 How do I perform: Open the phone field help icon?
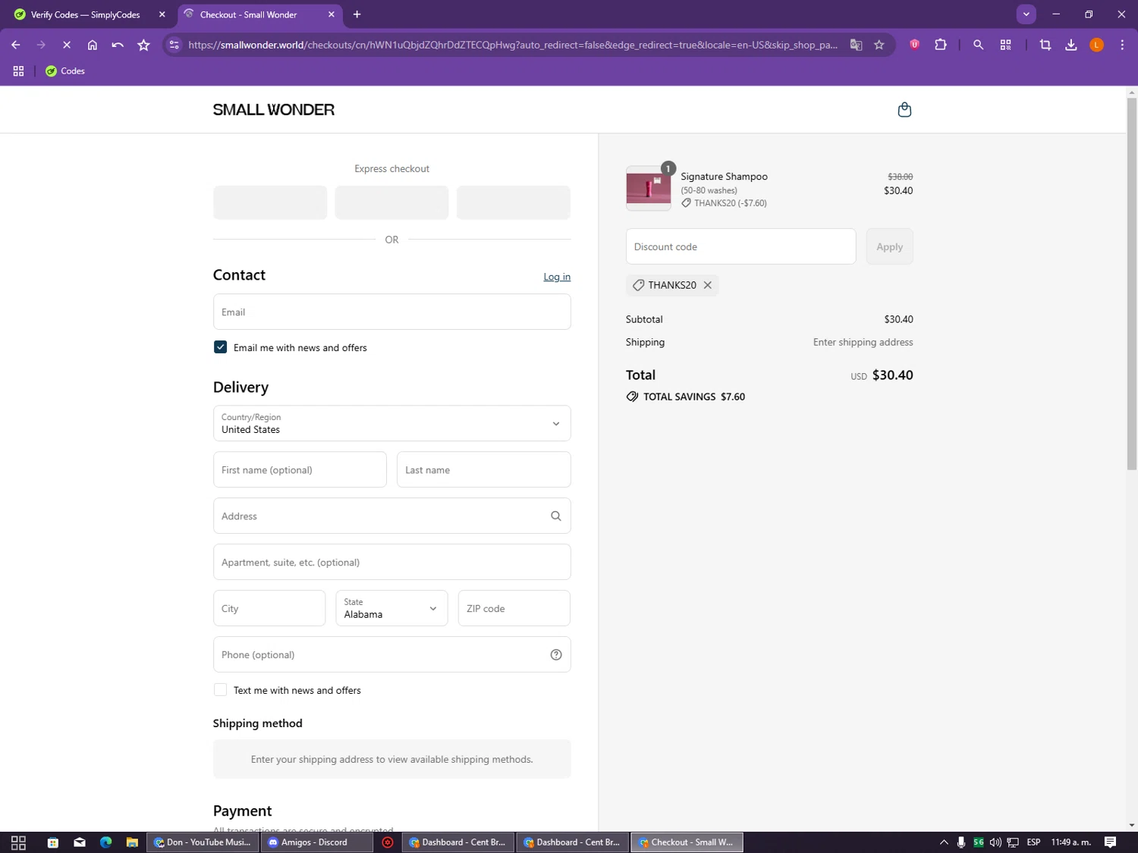point(556,655)
